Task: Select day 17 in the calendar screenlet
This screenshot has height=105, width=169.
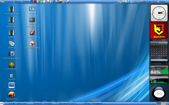Action: [166, 51]
